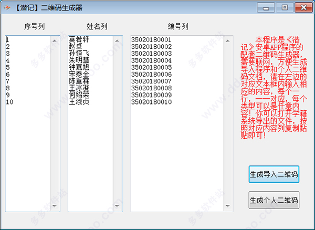Place cursor on name 宋泰全
This screenshot has width=315, height=230.
pos(79,74)
